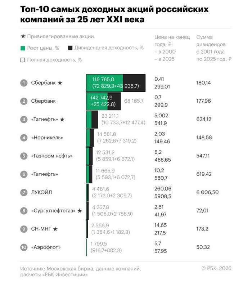Click the star in the Привилегированные акции legend
Image resolution: width=252 pixels, height=282 pixels.
click(23, 36)
